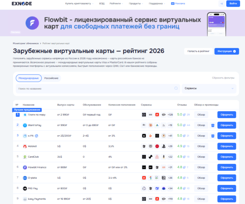
Task: Click the +34 services badge in MIG Pay row
Action: coord(170,188)
